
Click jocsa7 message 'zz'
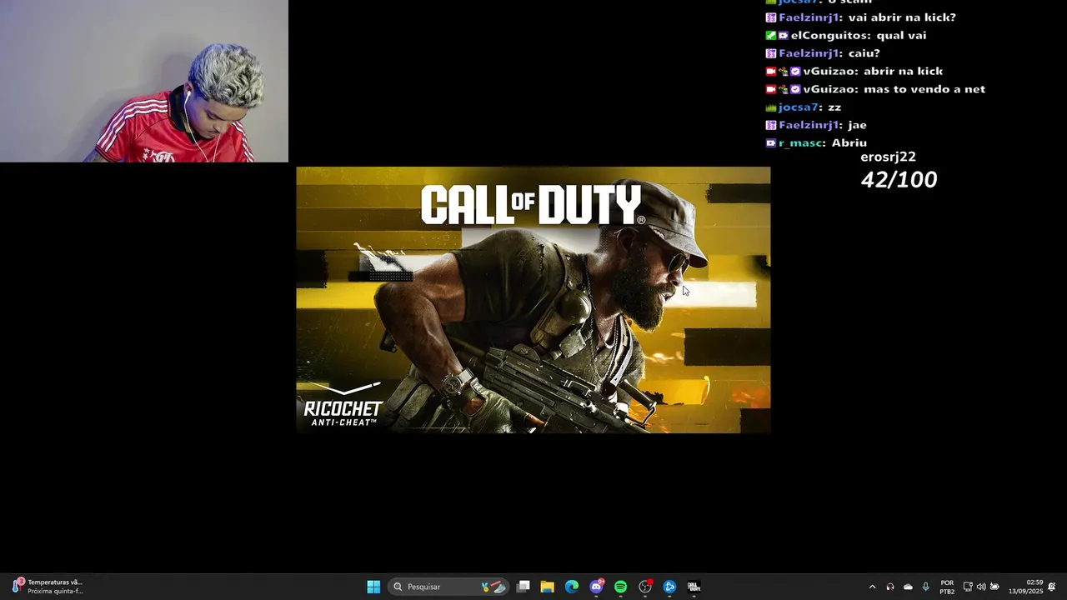pos(834,107)
